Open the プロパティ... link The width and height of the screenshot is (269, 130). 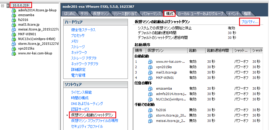[x=250, y=22]
